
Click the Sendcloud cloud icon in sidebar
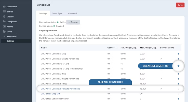(4, 37)
